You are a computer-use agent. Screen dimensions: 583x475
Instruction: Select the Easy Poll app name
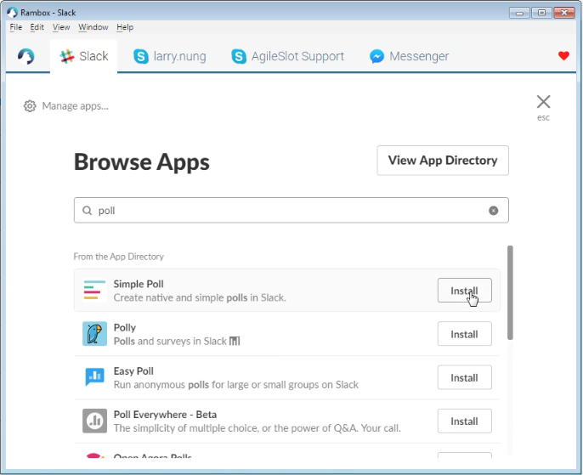point(133,371)
